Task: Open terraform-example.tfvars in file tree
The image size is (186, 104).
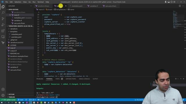Action: (x=19, y=56)
